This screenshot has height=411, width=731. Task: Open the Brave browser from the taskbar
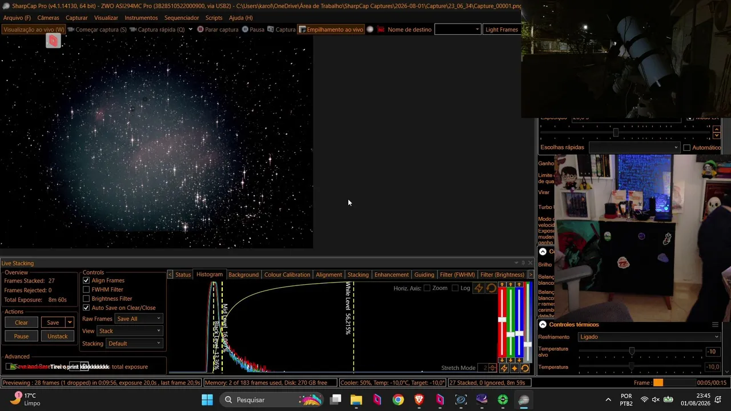click(x=419, y=400)
